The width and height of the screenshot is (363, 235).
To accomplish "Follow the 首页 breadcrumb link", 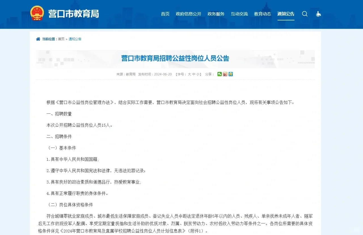I will pos(61,39).
